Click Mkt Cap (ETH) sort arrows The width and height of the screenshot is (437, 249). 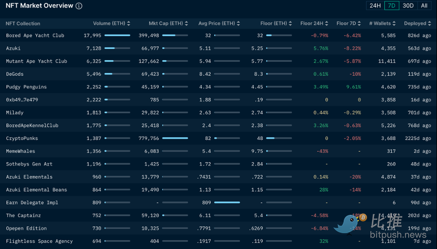click(186, 24)
